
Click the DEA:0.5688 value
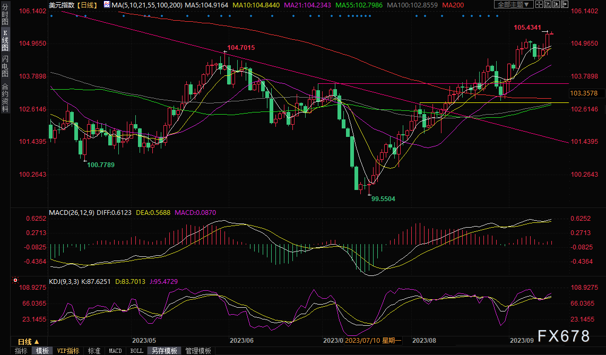click(x=153, y=212)
